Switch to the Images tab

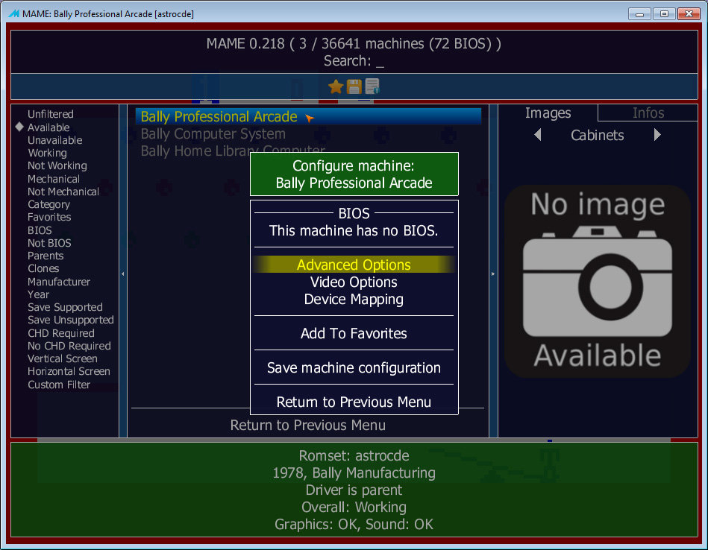coord(548,113)
